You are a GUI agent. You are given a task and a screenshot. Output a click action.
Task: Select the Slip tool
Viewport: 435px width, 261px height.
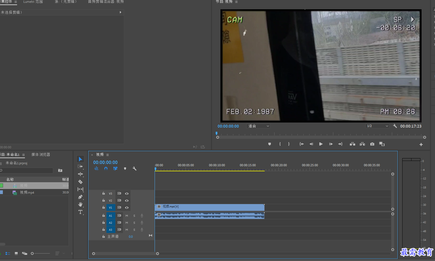pos(80,189)
